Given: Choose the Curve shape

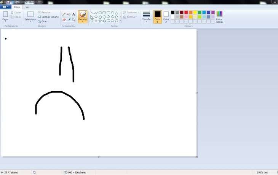Looking at the screenshot, I should click(x=96, y=13).
